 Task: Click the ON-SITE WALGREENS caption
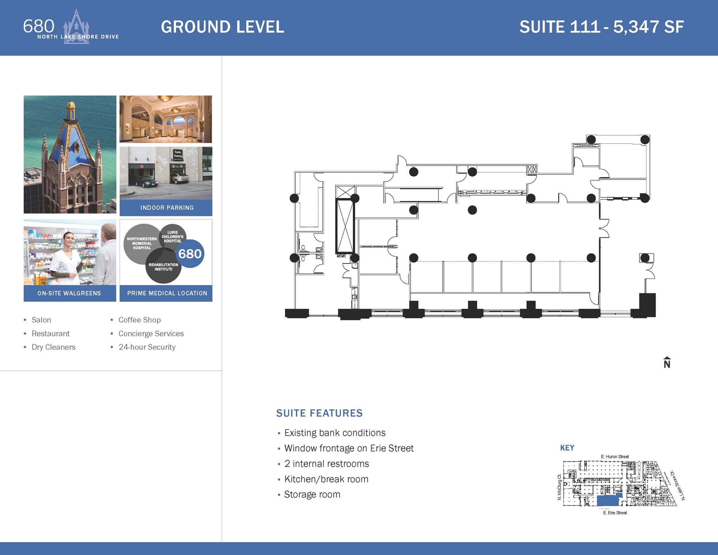69,293
